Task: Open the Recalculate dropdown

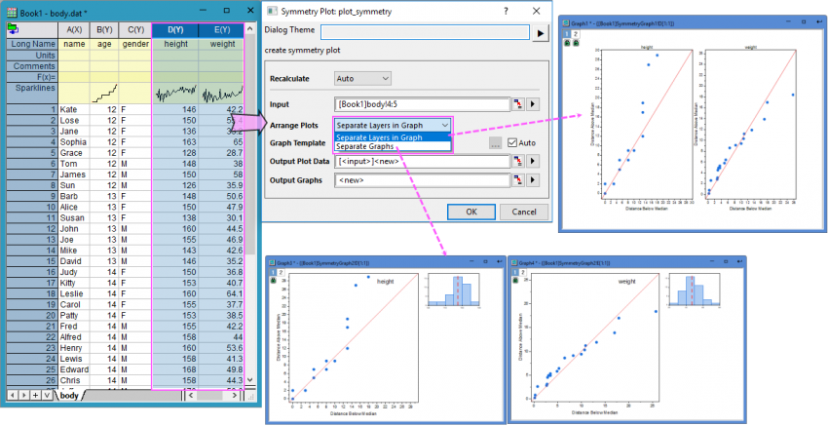Action: click(x=362, y=78)
